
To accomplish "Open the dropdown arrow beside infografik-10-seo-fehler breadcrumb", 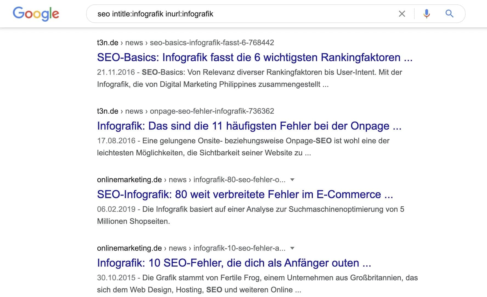I will (x=293, y=248).
